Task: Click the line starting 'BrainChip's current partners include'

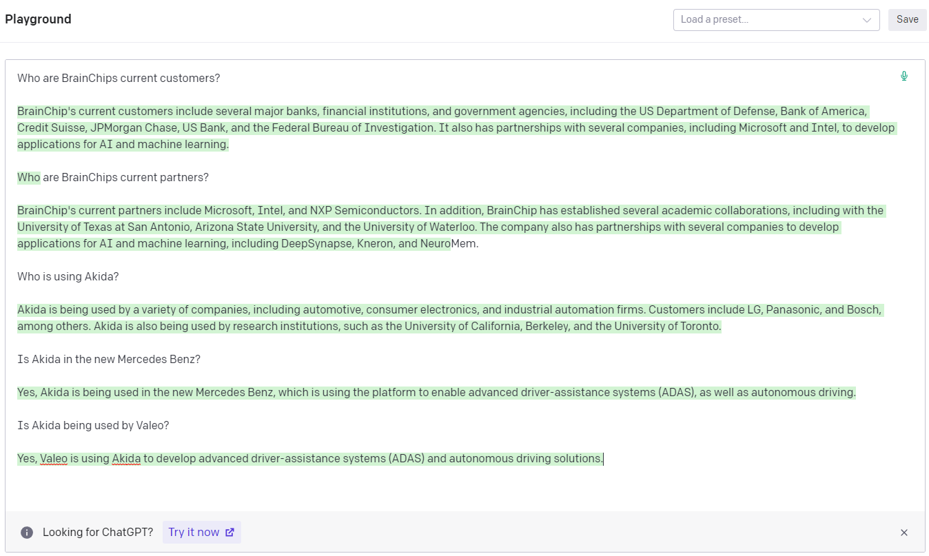Action: pos(450,211)
